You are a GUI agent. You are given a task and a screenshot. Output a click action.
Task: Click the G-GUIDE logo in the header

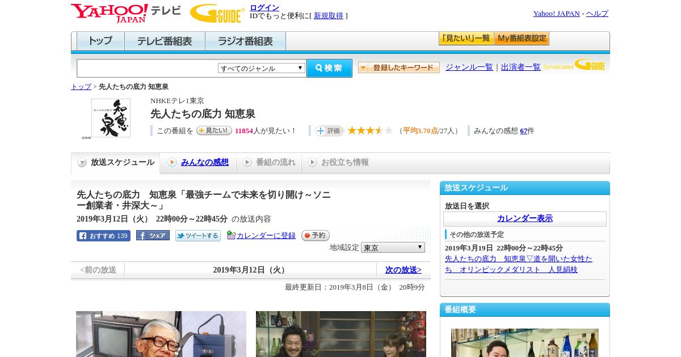pos(217,13)
